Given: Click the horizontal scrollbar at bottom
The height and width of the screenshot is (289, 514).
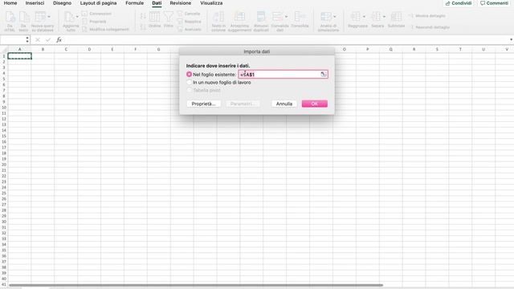Looking at the screenshot, I should [196, 286].
